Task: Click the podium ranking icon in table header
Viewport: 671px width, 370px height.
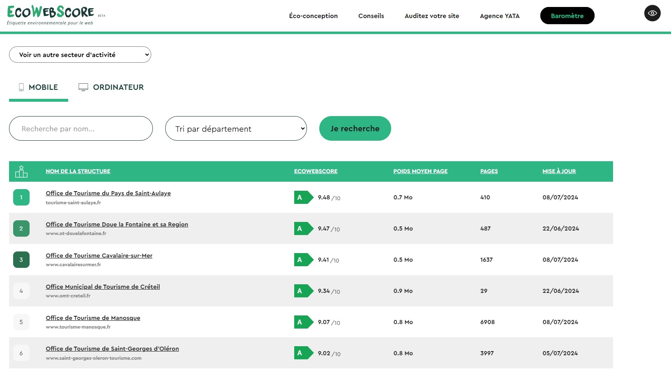Action: [21, 171]
